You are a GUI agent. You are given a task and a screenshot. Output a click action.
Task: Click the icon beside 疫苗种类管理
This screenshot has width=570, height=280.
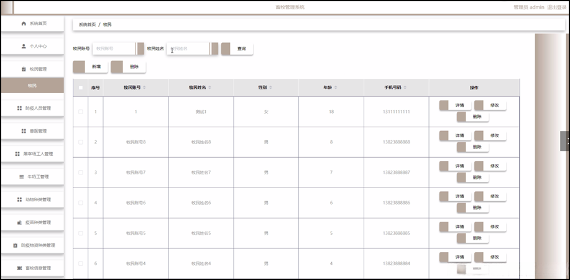coord(19,222)
